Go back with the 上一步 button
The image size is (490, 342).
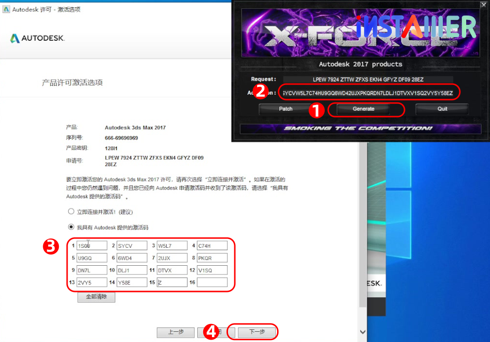click(x=175, y=332)
